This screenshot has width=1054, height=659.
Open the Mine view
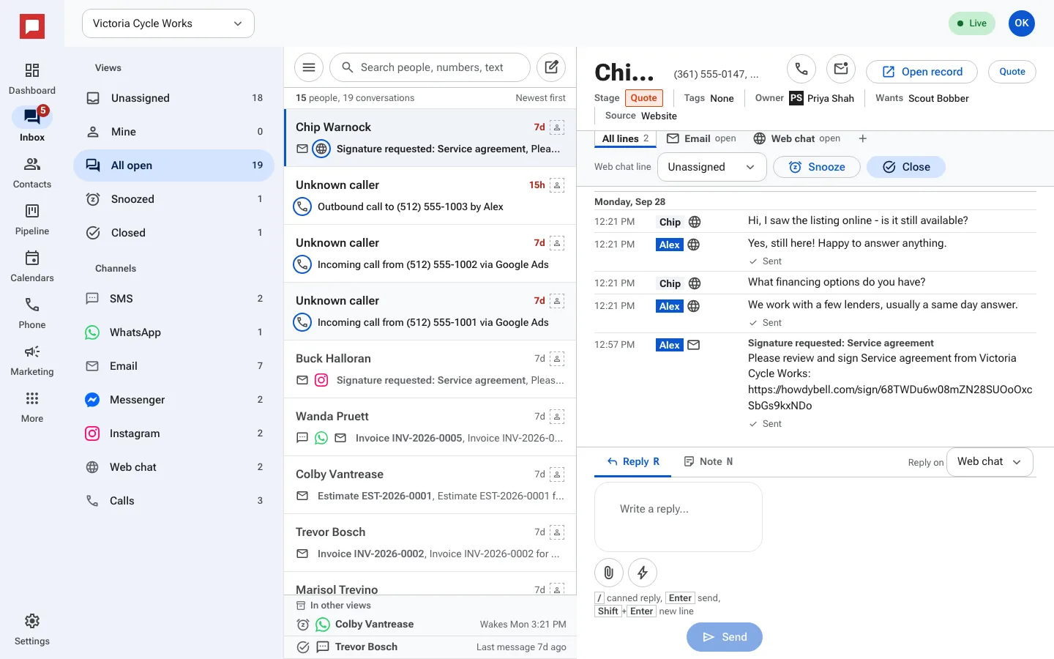(174, 132)
